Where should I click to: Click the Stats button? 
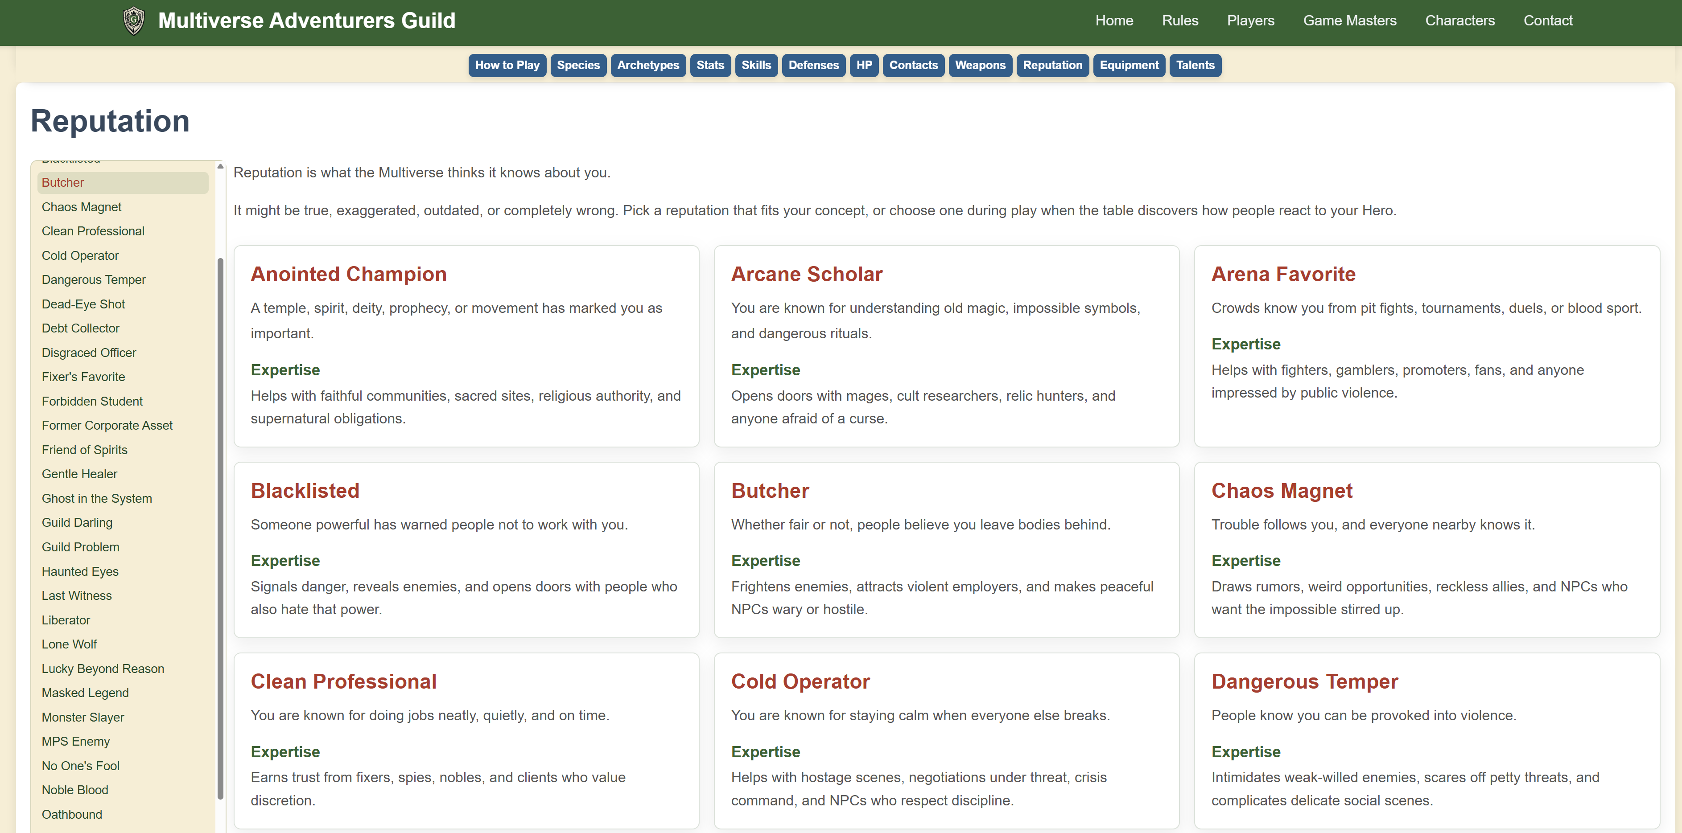coord(710,65)
